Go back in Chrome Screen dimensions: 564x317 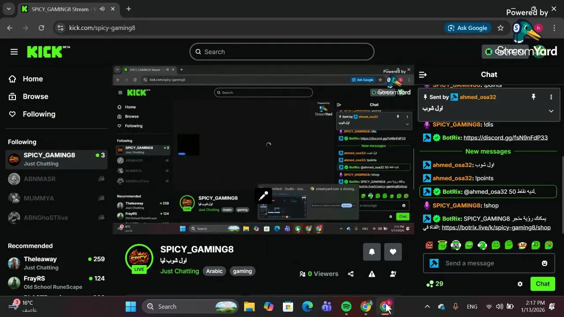(10, 28)
